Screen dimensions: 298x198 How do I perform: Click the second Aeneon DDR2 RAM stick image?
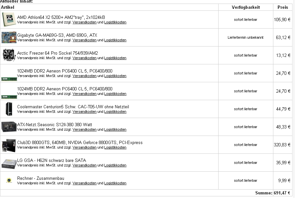(x=9, y=97)
